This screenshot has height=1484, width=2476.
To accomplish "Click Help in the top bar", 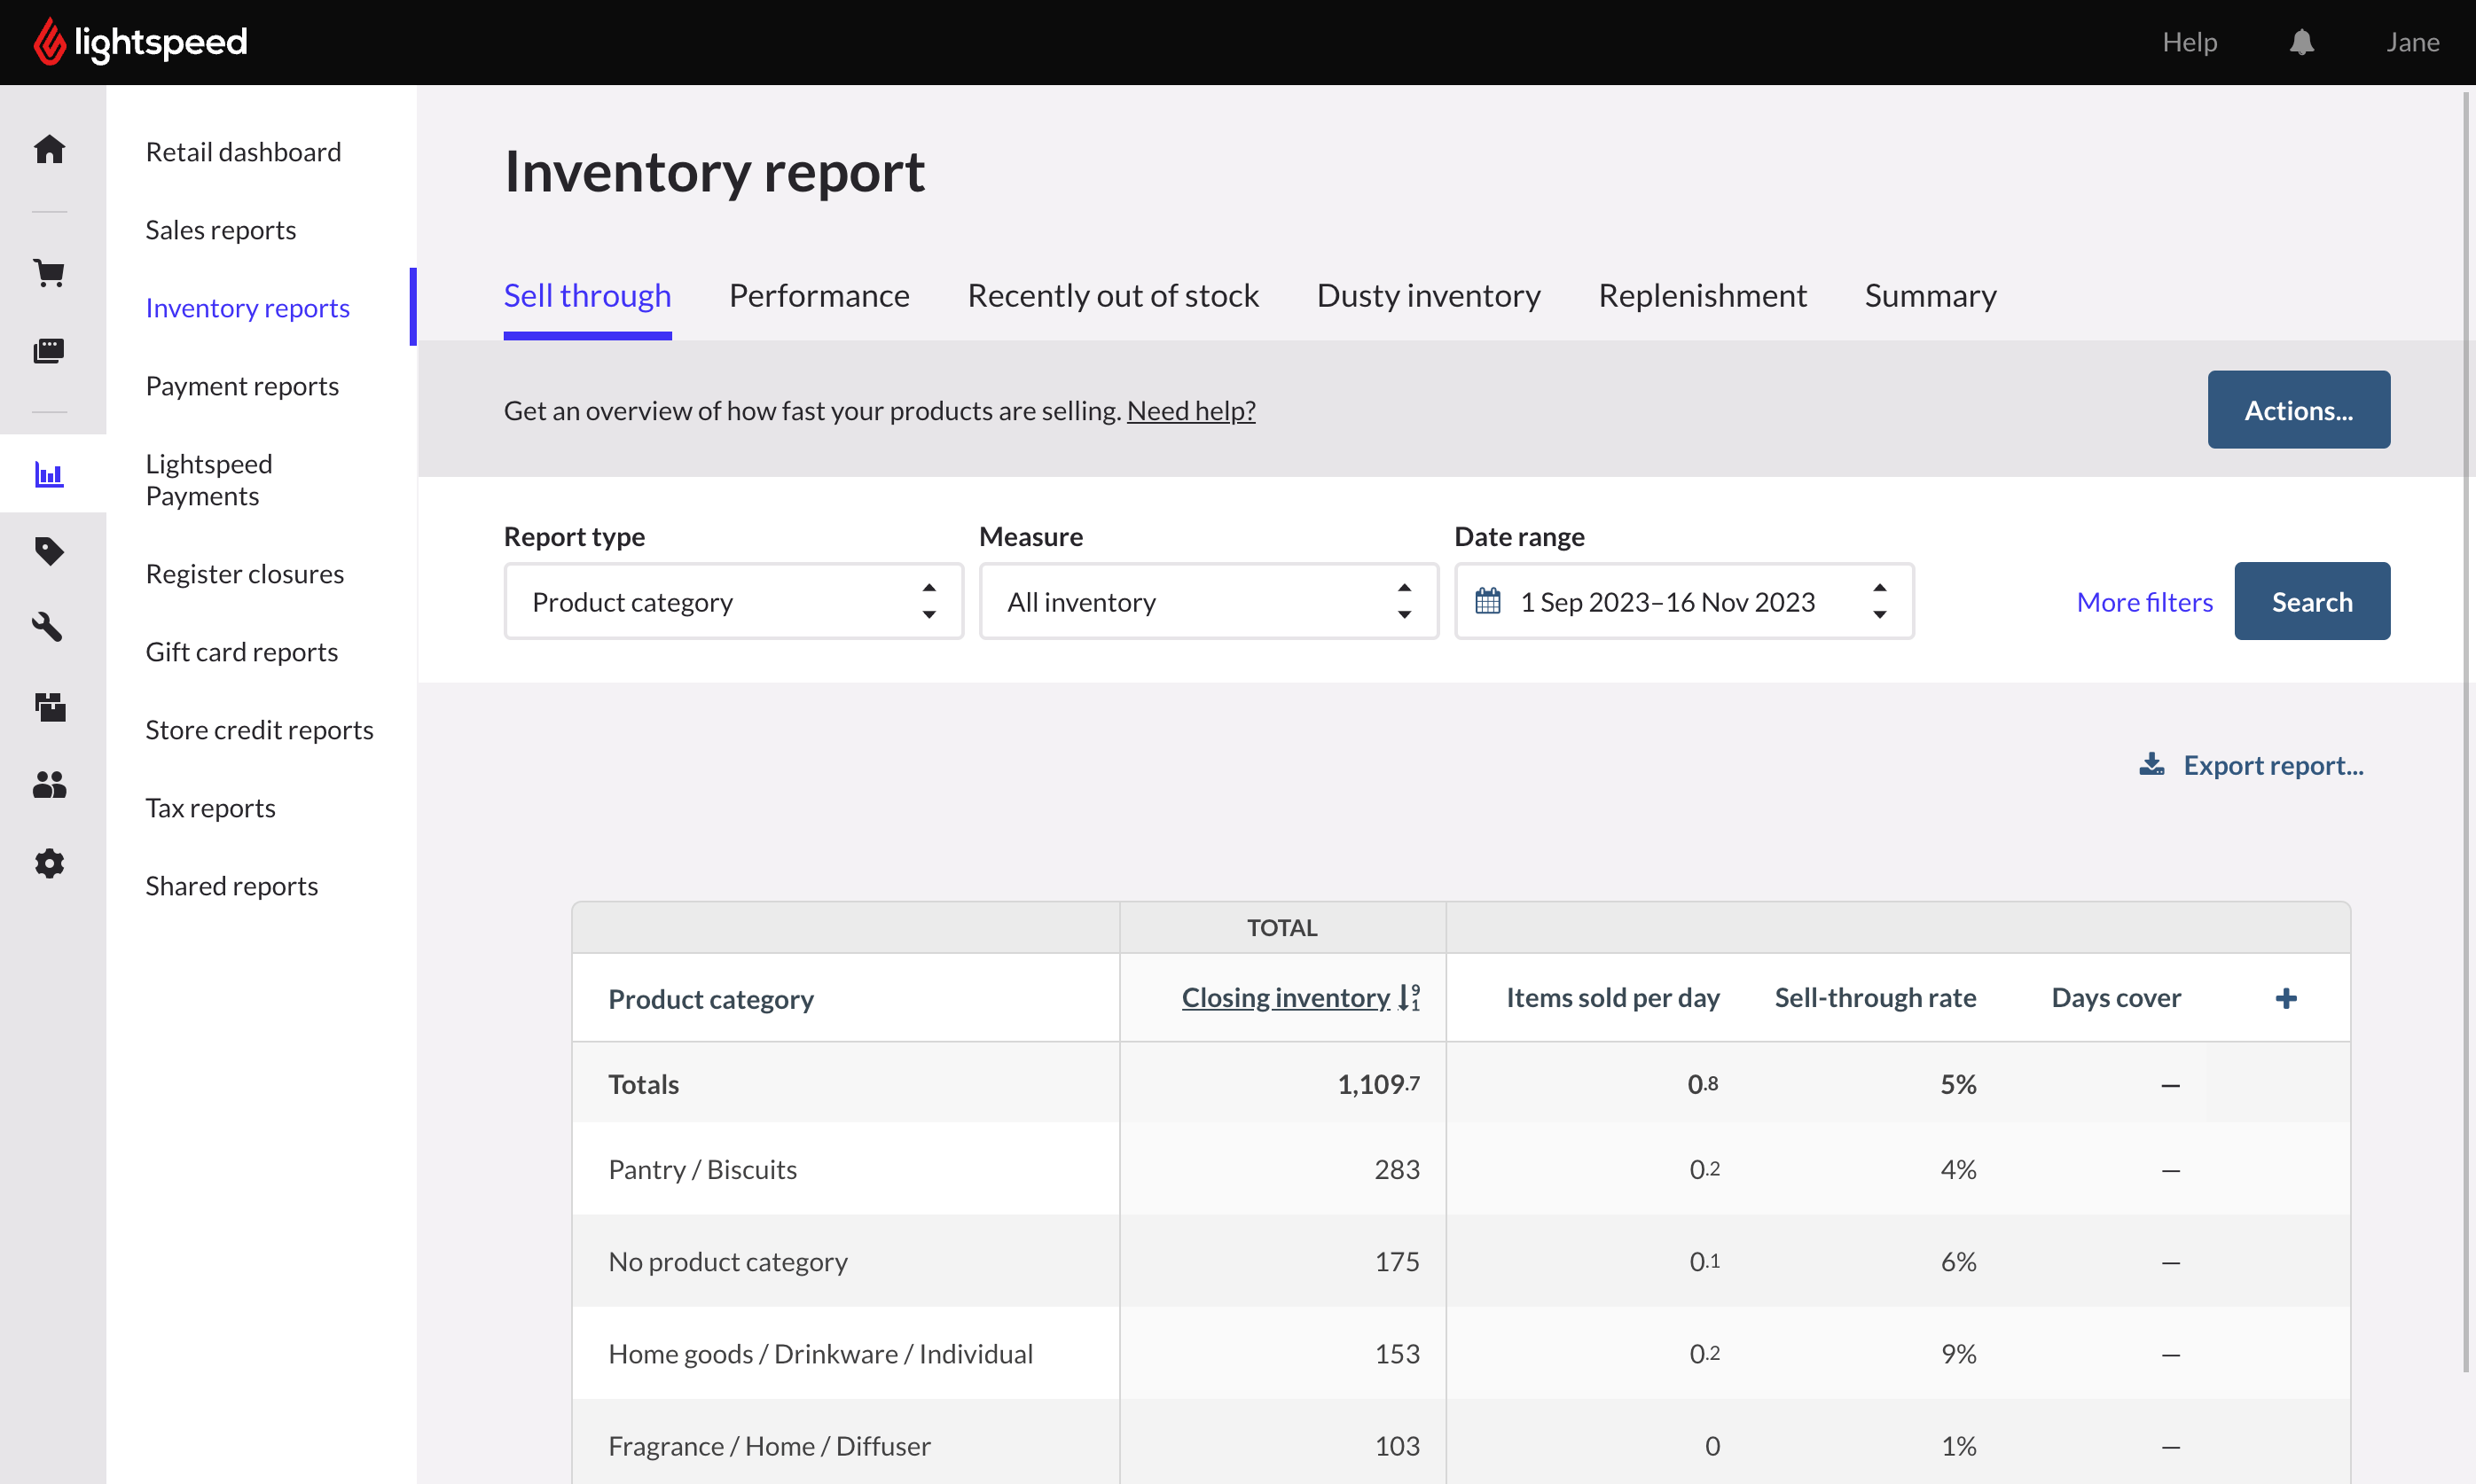I will coord(2189,42).
